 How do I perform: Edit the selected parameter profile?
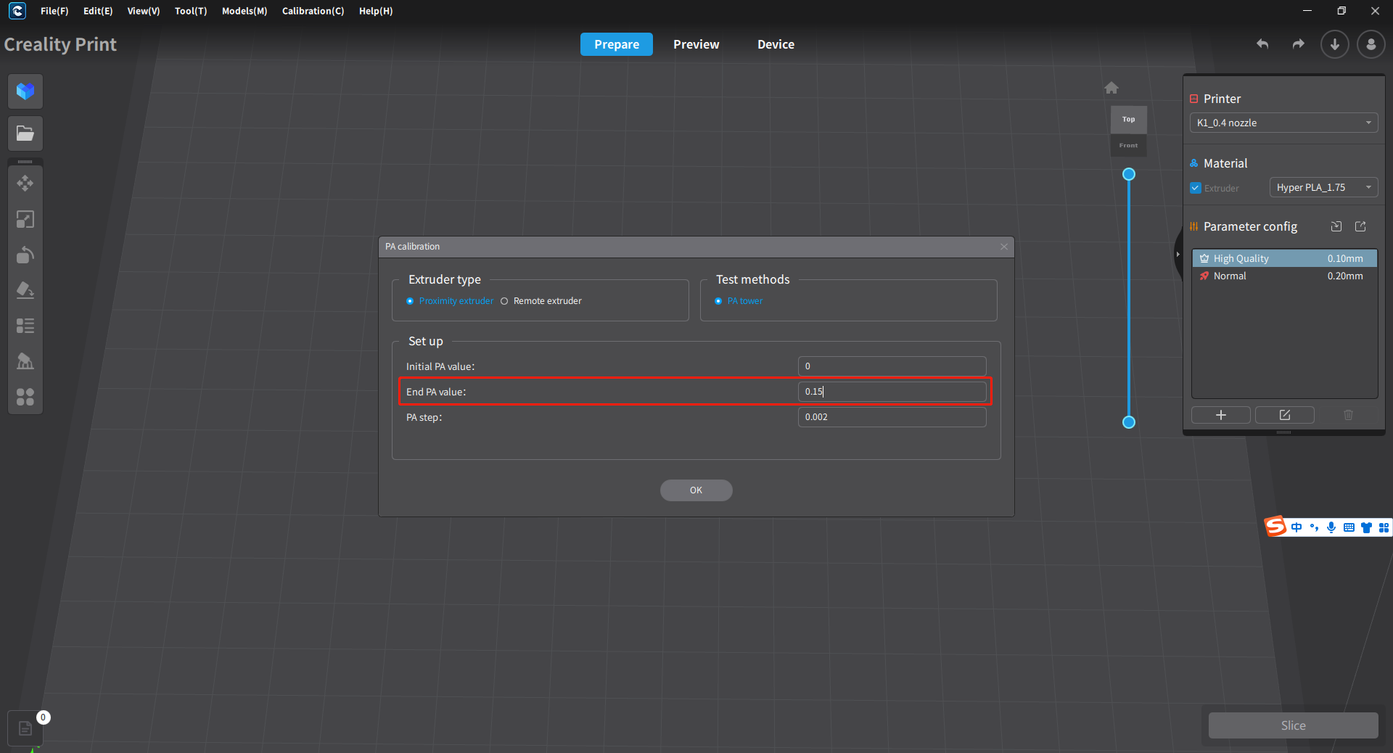tap(1285, 415)
